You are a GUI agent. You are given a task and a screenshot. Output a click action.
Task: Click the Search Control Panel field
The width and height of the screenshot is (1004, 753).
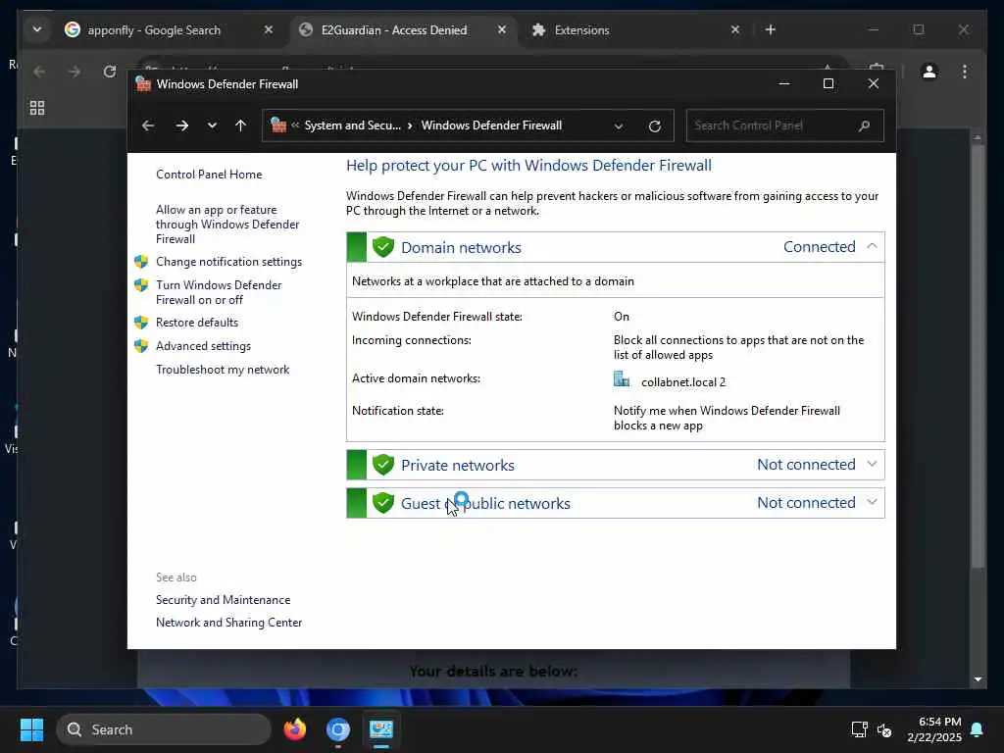785,125
